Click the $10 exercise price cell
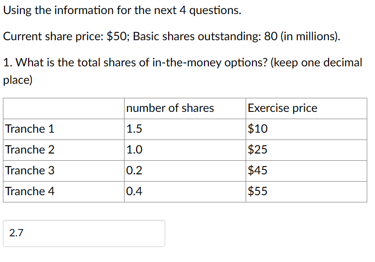This screenshot has height=262, width=375. pyautogui.click(x=306, y=129)
